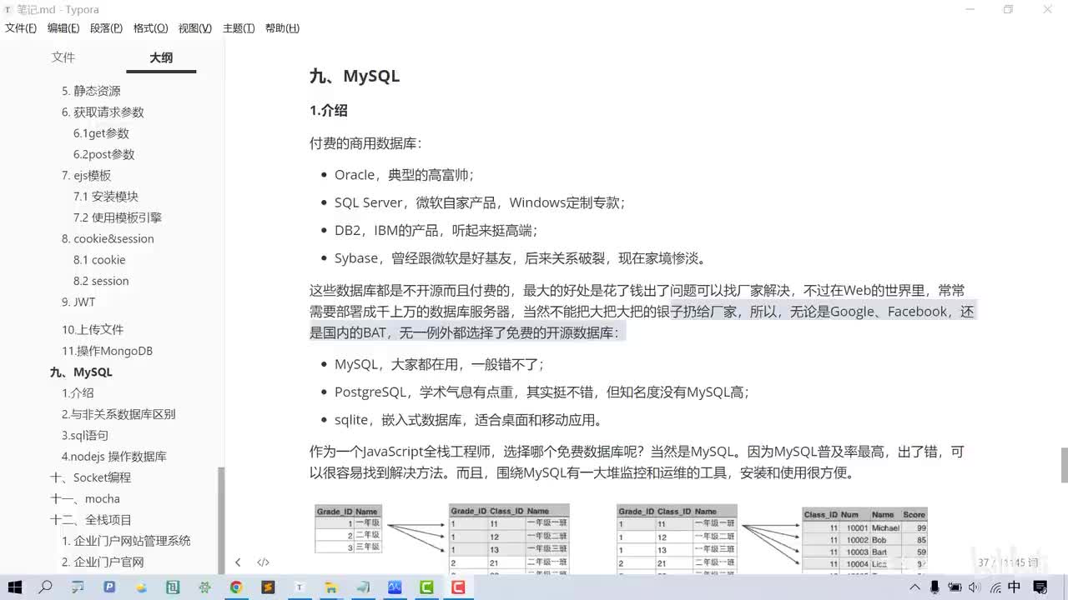Open the 视图(V) menu
Image resolution: width=1068 pixels, height=600 pixels.
coord(194,28)
